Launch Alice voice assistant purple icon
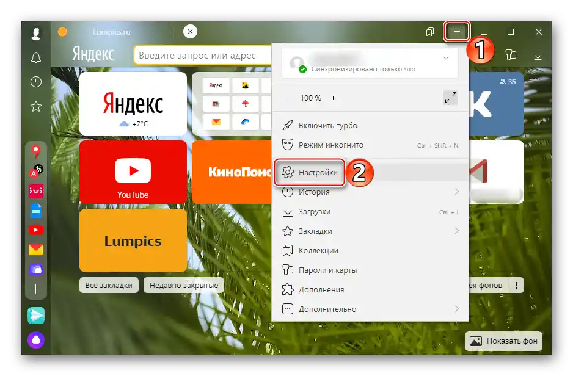Screen dimensions: 573x376 click(36, 340)
